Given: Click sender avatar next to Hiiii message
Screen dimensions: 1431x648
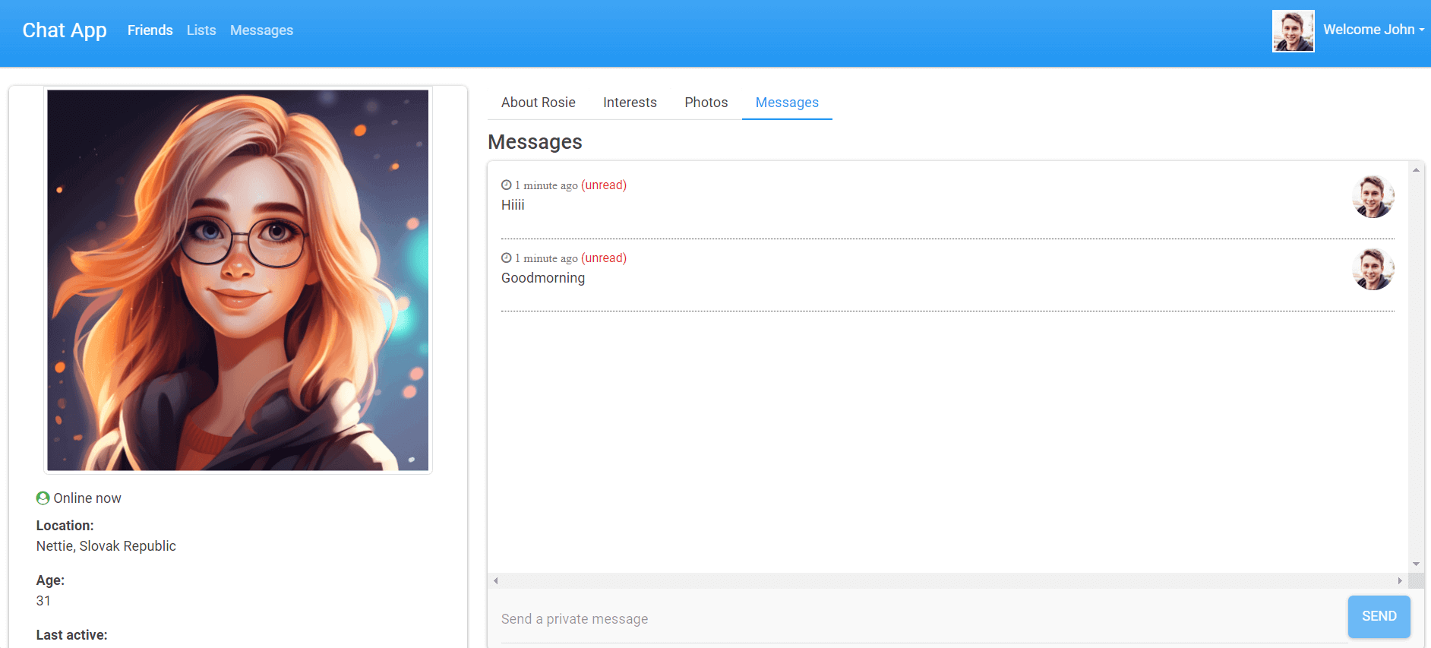Looking at the screenshot, I should click(x=1373, y=197).
